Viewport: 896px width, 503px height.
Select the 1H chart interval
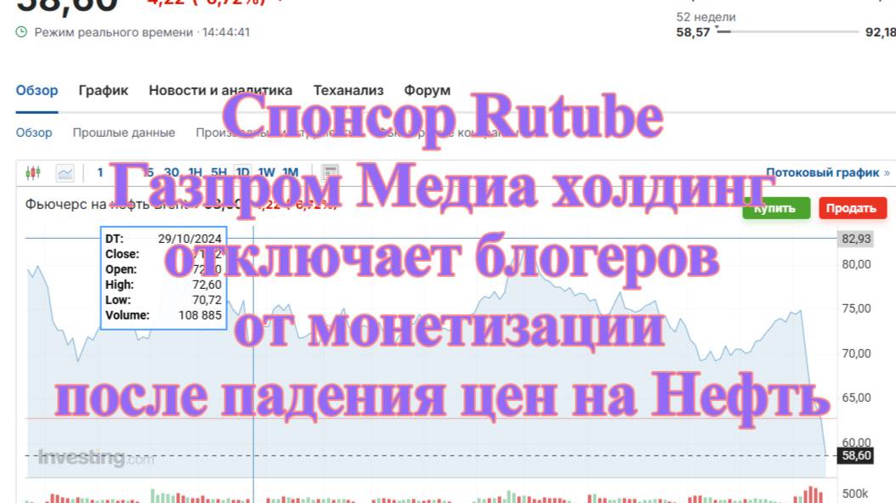point(196,172)
